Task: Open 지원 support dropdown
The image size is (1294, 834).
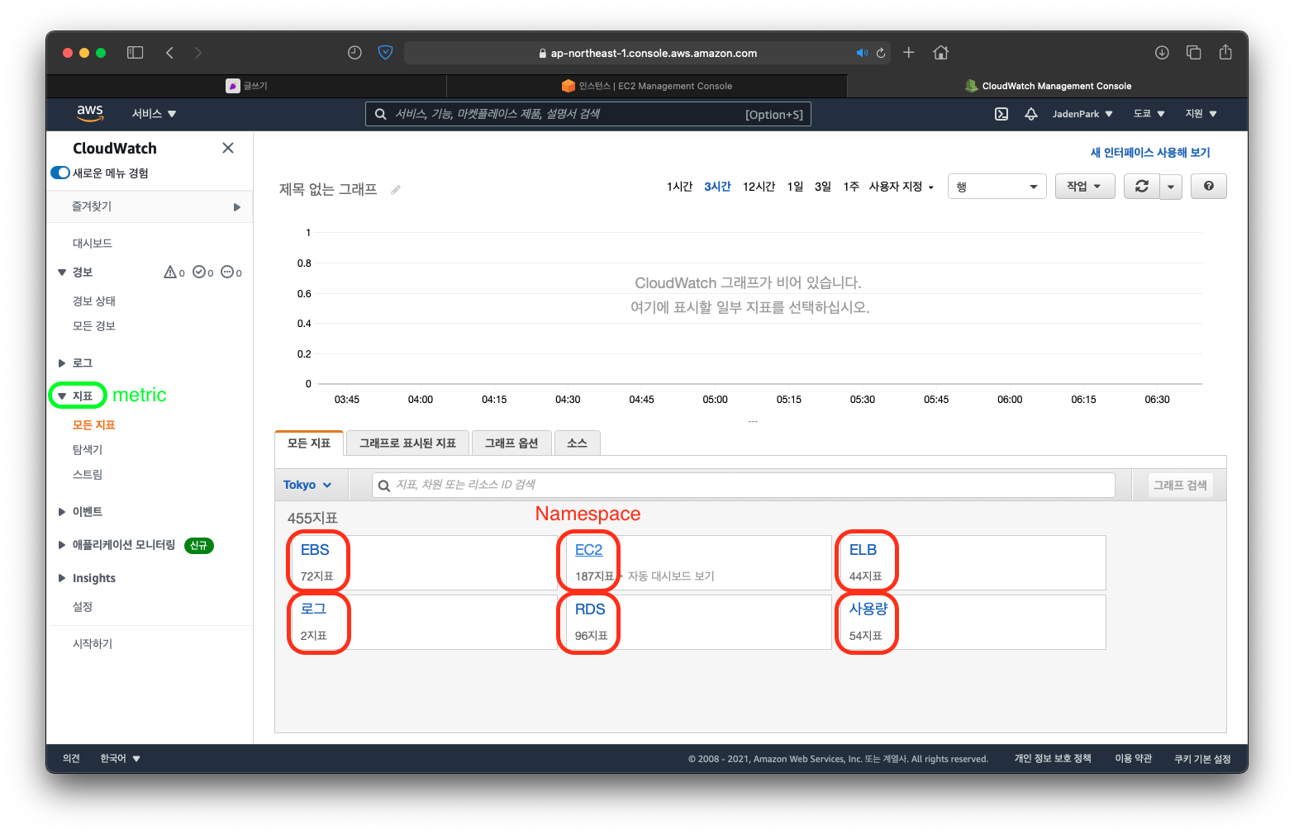Action: (x=1201, y=114)
